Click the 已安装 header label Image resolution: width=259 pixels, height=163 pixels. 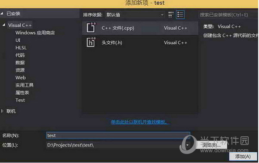click(x=13, y=13)
